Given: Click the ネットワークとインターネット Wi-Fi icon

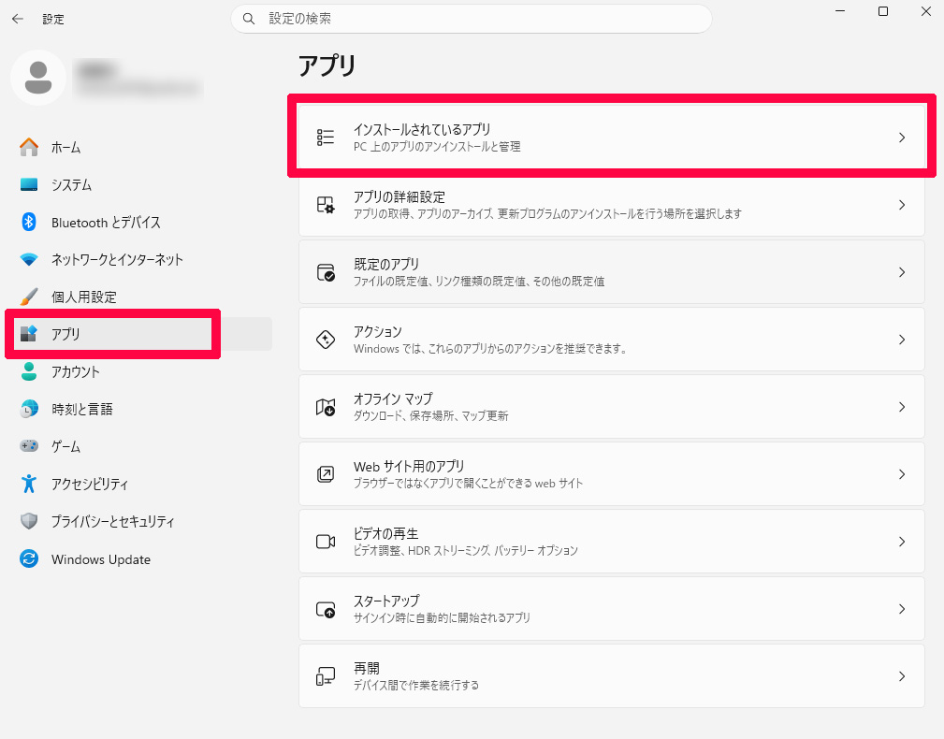Looking at the screenshot, I should 29,260.
